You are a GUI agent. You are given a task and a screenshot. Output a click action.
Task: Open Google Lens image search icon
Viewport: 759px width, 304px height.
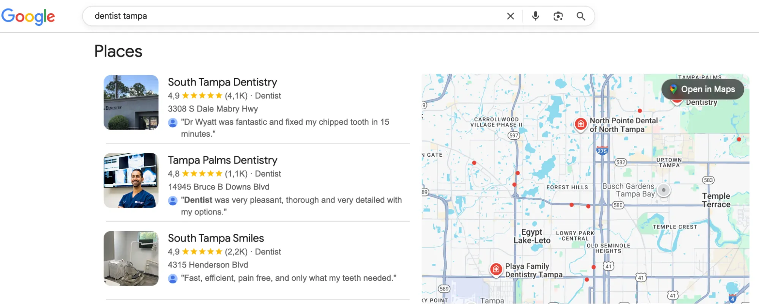pyautogui.click(x=558, y=16)
